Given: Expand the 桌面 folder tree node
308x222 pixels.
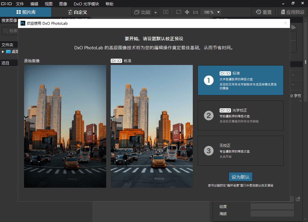Looking at the screenshot, I should tap(3, 52).
